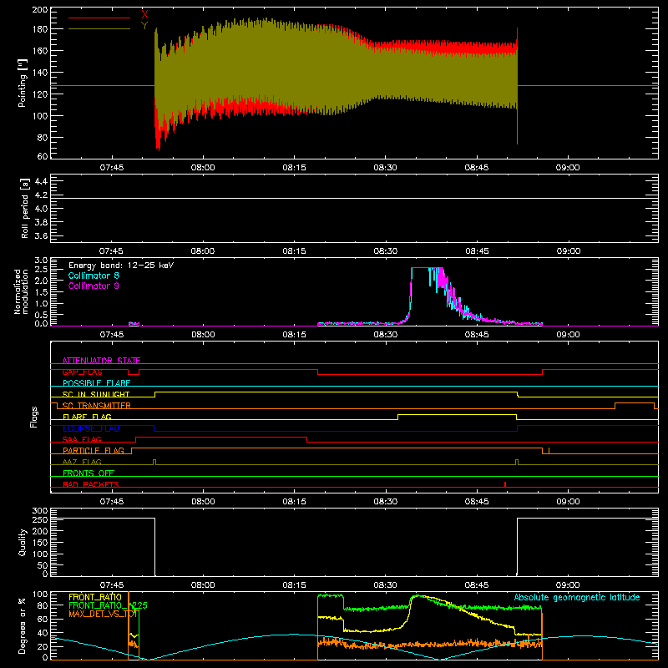Click the 08:00 tick under the Roll period plot

(203, 251)
